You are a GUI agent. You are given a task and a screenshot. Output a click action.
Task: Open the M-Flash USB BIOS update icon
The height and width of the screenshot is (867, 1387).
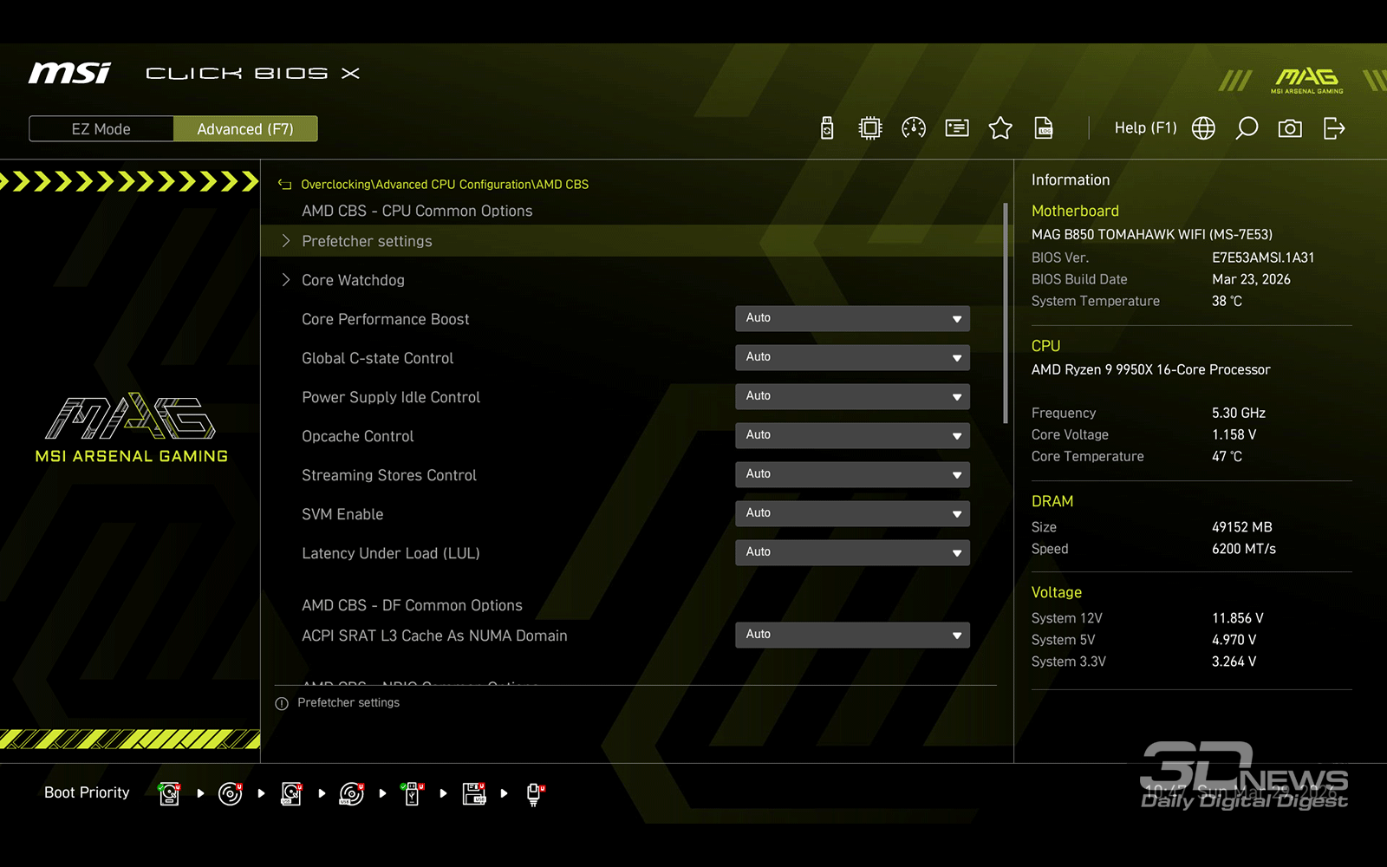coord(827,128)
